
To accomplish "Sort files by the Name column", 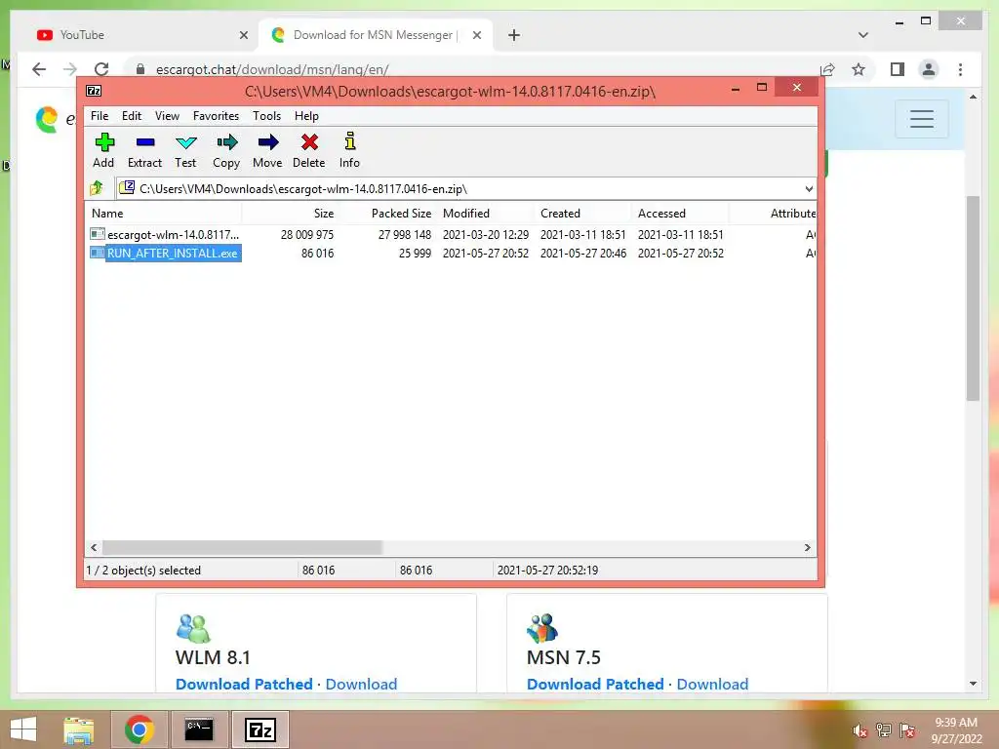I will pos(163,214).
